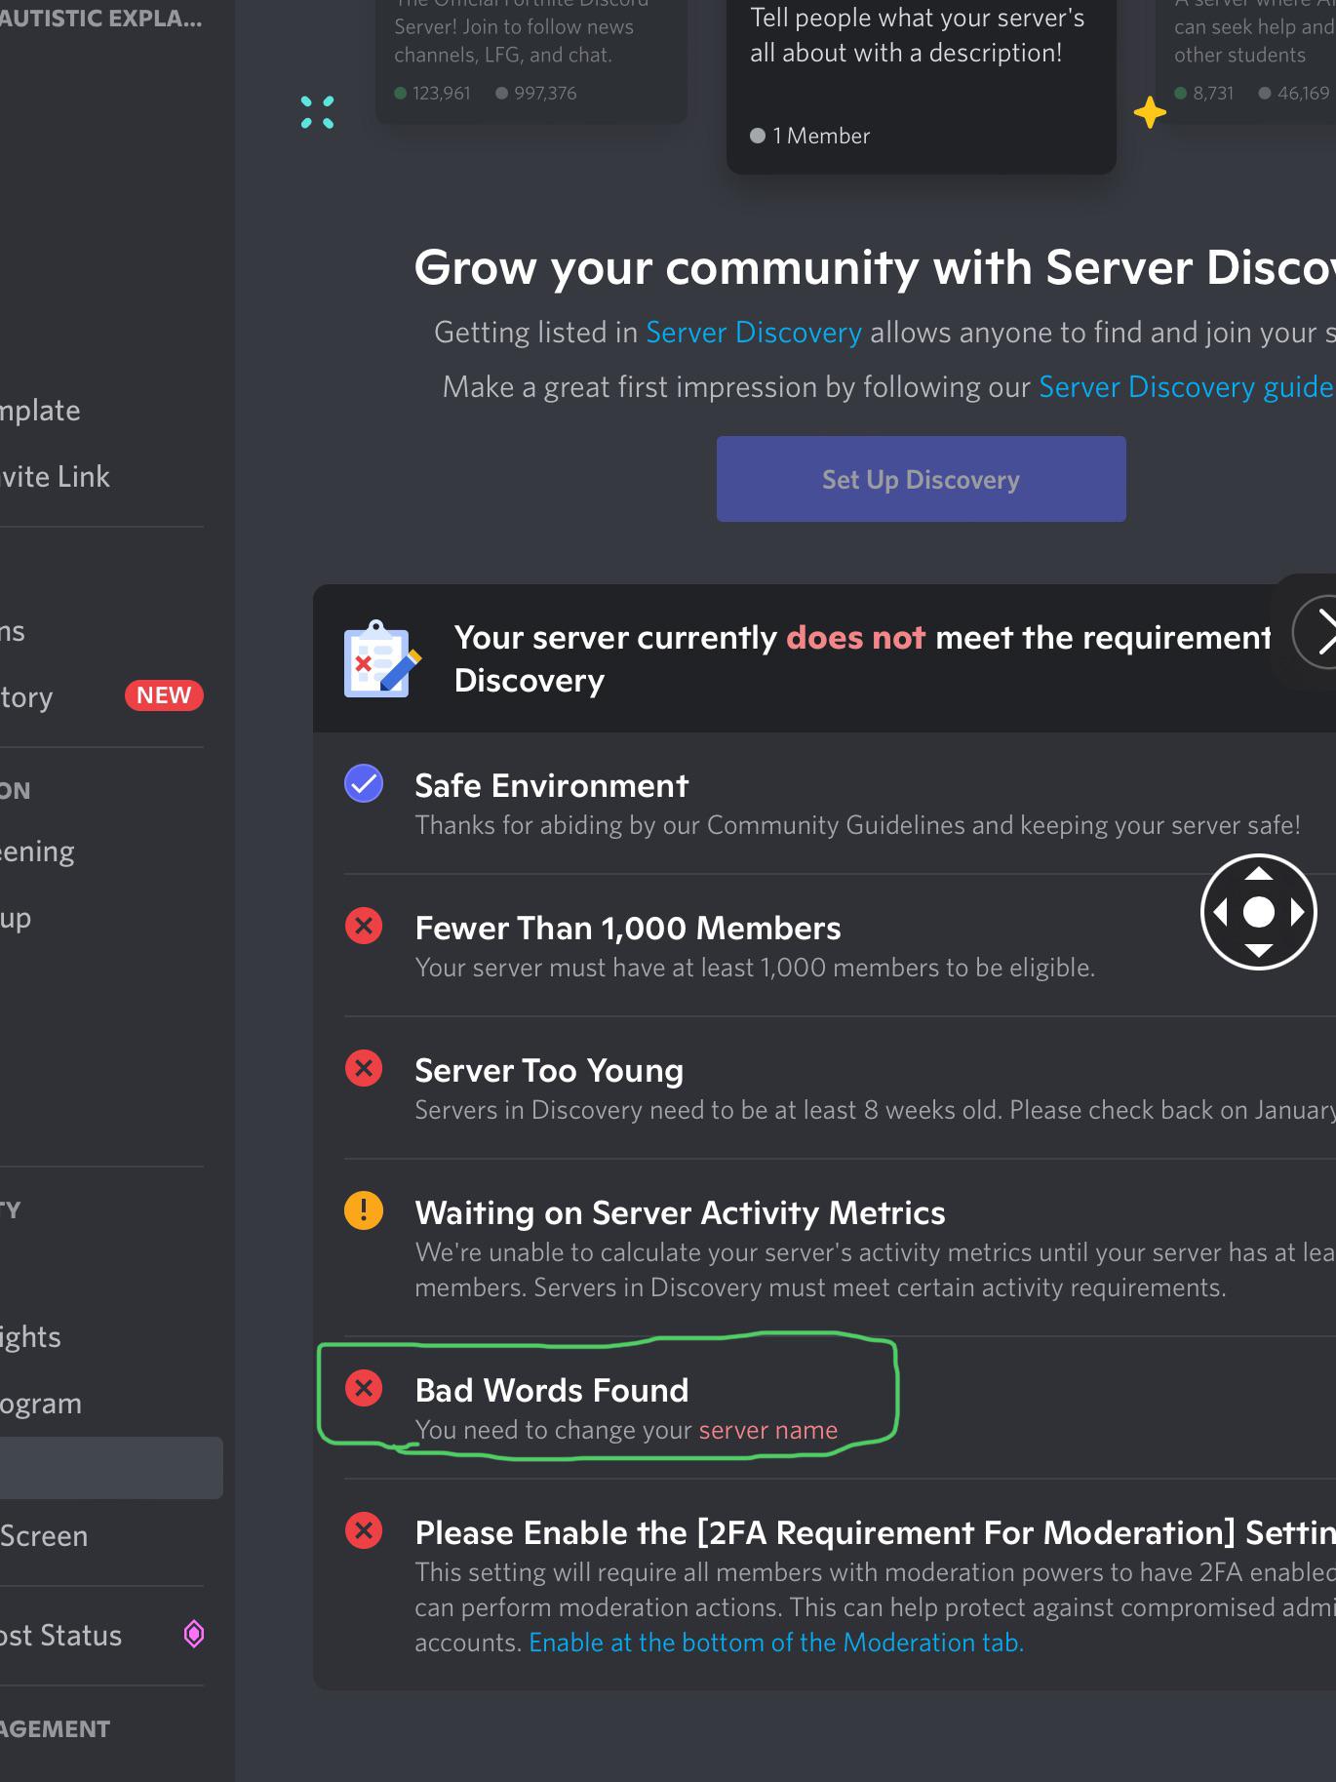Click the red X beside Server Too Young
1336x1782 pixels.
coord(364,1068)
